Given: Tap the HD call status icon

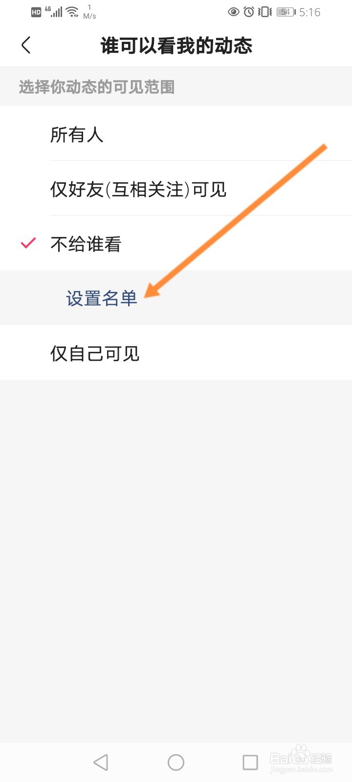Looking at the screenshot, I should [36, 12].
